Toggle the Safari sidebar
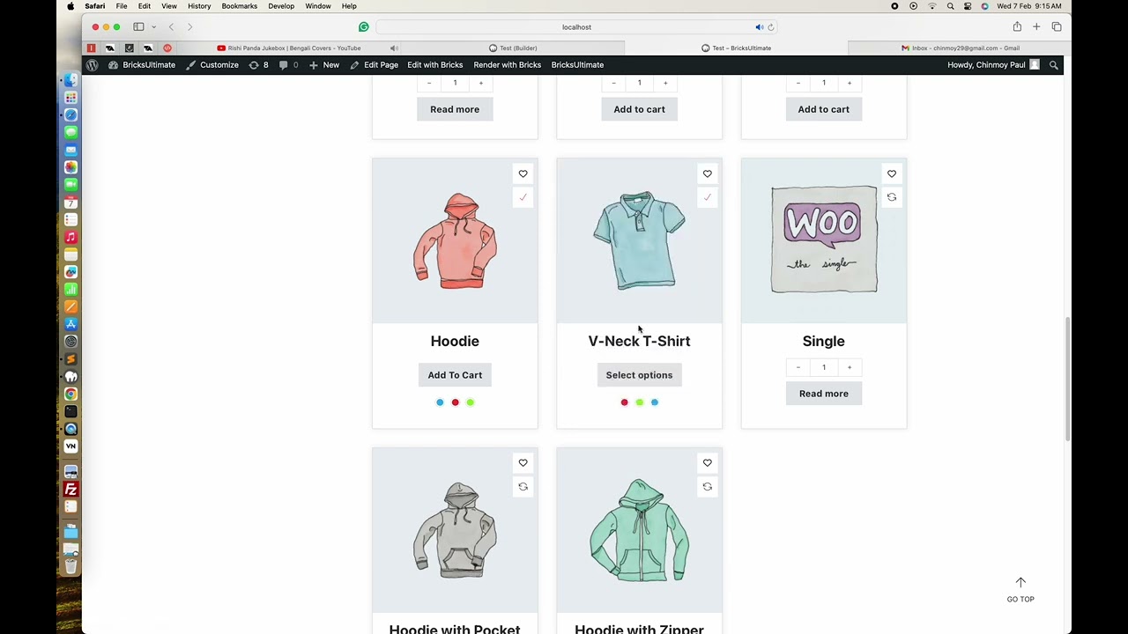 (x=138, y=27)
